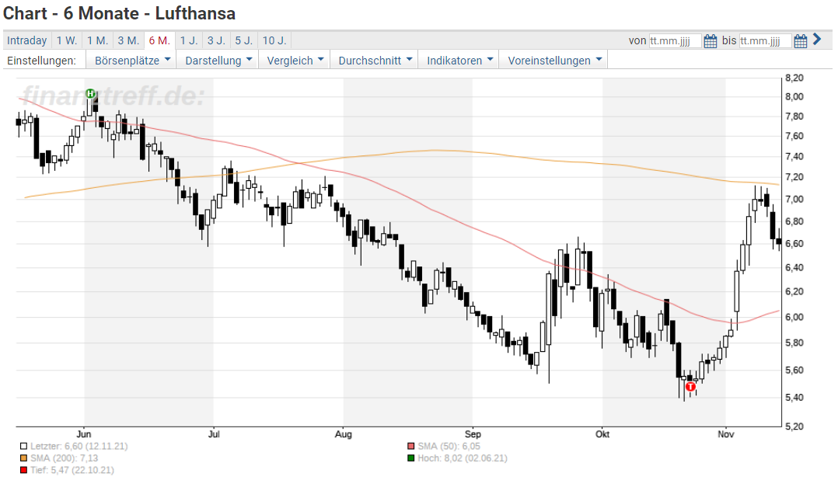Click the 8,20 price axis label
838x477 pixels.
point(794,78)
